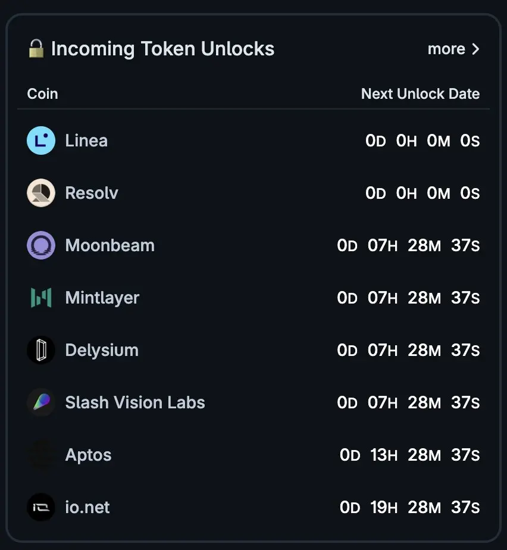
Task: Click the Resolv coin logo icon
Action: point(41,193)
